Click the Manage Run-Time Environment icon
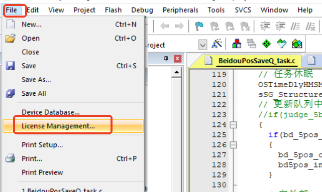This screenshot has width=322, height=192. (281, 44)
